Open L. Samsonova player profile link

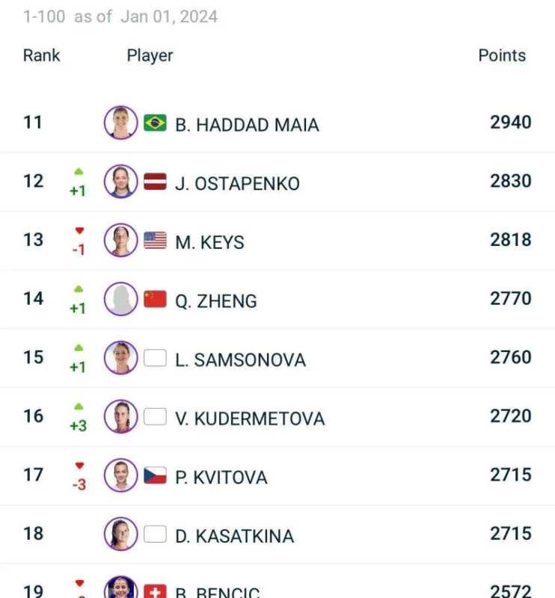click(240, 360)
